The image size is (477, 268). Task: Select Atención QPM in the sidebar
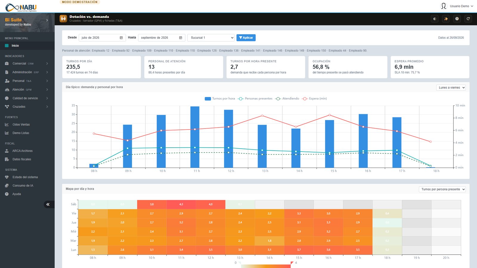[27, 89]
